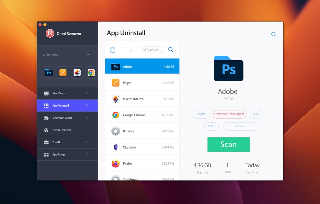320x204 pixels.
Task: Click the Adobe tag pill
Action: click(x=201, y=114)
